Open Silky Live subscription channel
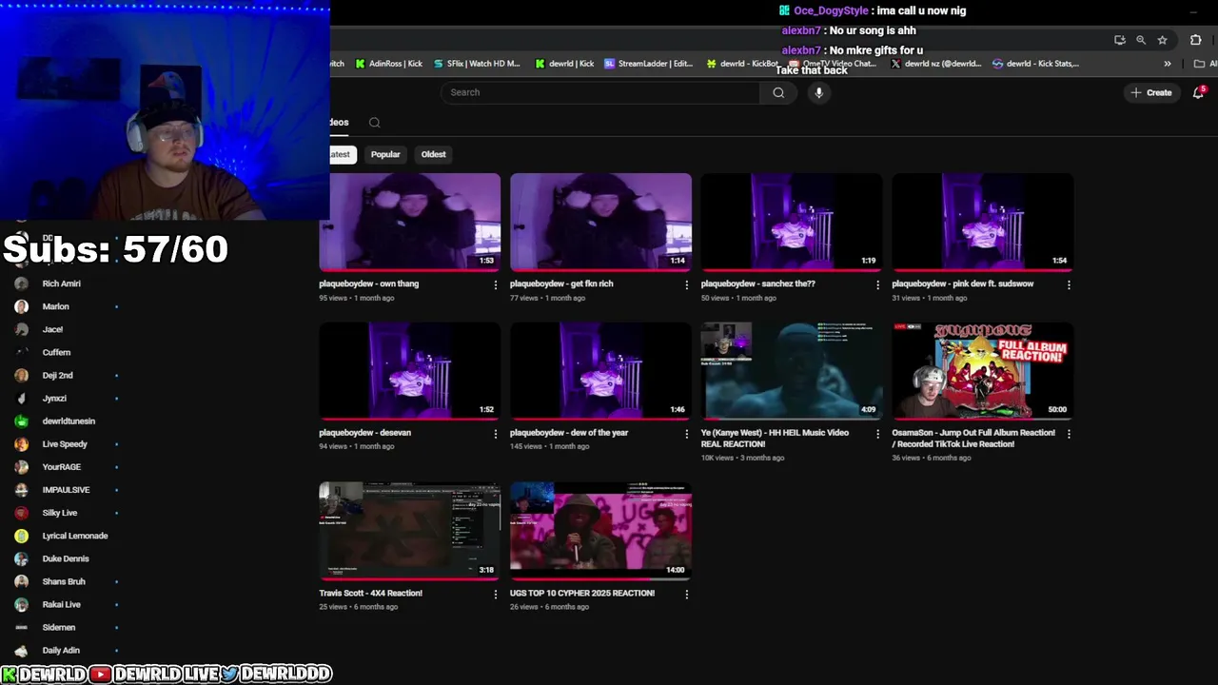 point(62,513)
